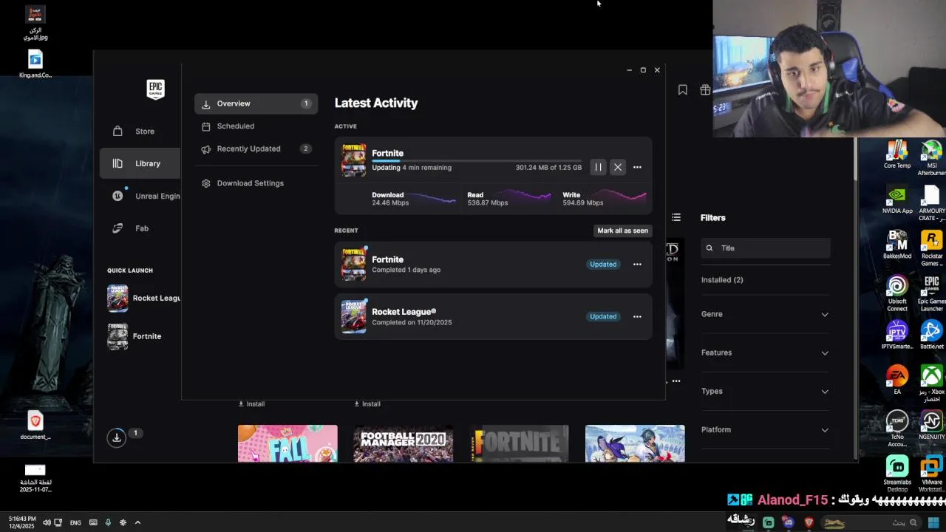The image size is (946, 532).
Task: Open NGENUITY desktop shortcut
Action: 931,425
